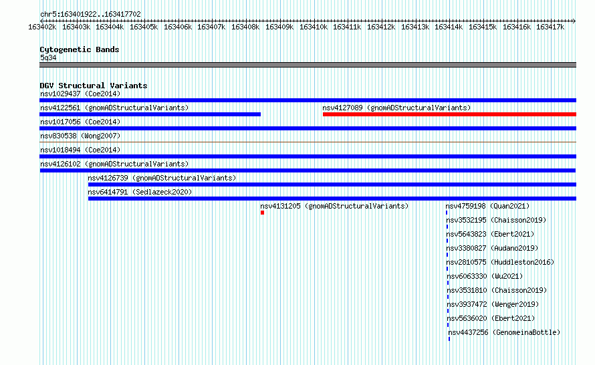595x365 pixels.
Task: Click the 163416k ruler tick label
Action: [x=517, y=27]
